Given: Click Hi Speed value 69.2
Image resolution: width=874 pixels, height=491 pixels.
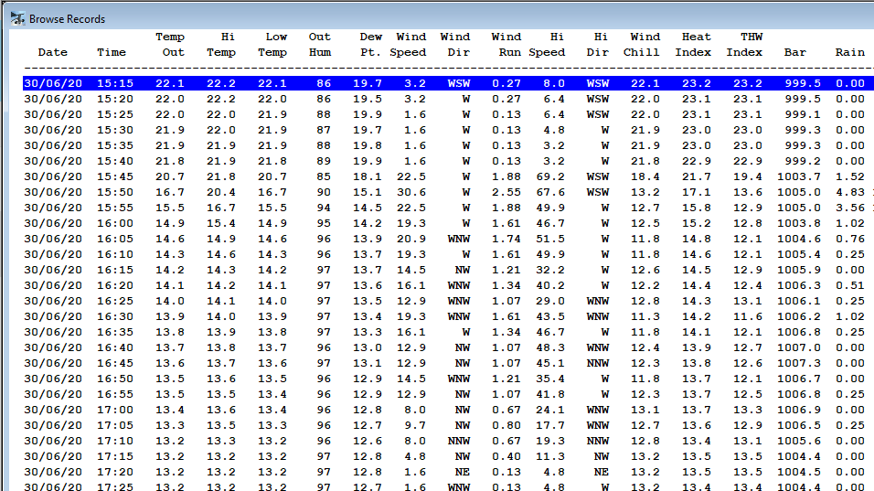Looking at the screenshot, I should pos(550,176).
